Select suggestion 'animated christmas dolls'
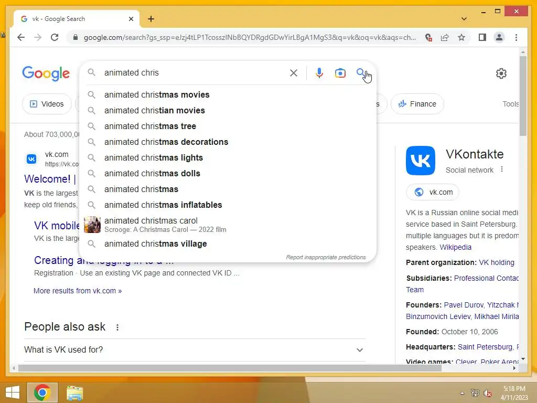Image resolution: width=537 pixels, height=403 pixels. (228, 173)
